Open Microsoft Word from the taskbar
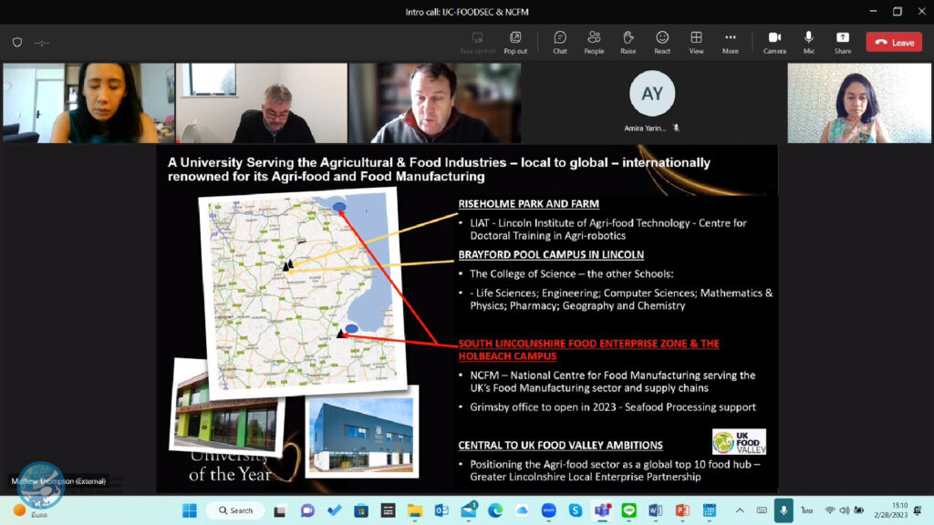The image size is (934, 525). [656, 510]
